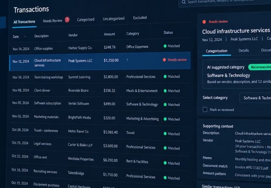271x188 pixels.
Task: Select the Cloud infrastructure services row description
Action: coord(47,63)
